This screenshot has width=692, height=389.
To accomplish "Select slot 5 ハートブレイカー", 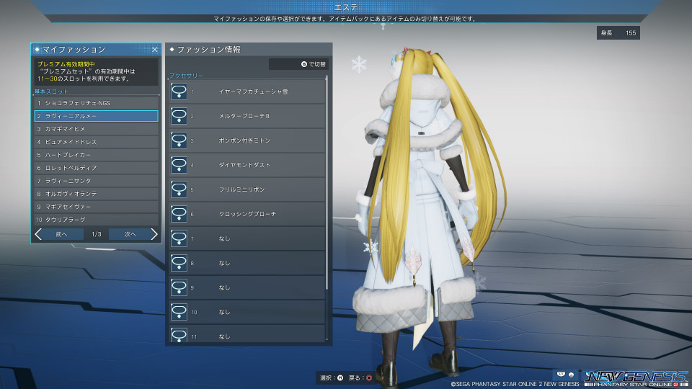I will click(x=96, y=155).
